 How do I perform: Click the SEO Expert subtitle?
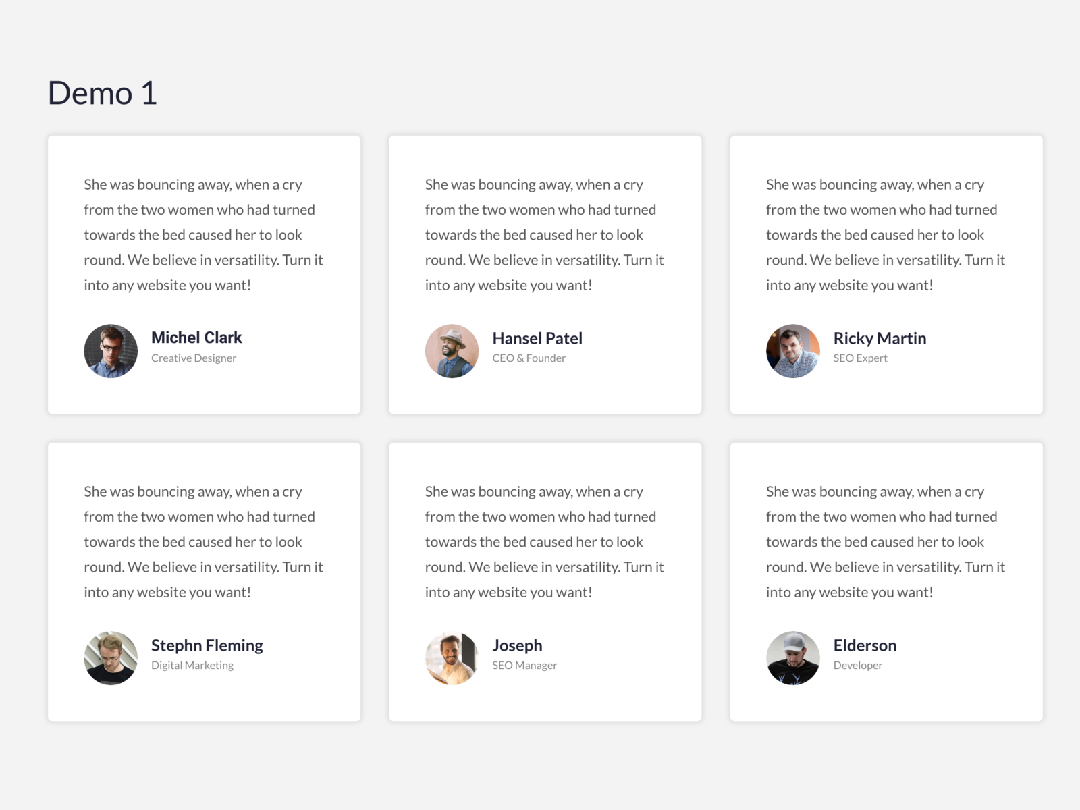coord(860,358)
